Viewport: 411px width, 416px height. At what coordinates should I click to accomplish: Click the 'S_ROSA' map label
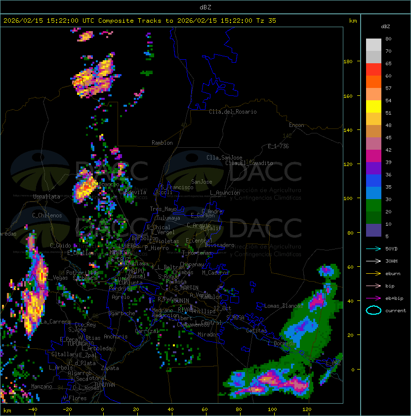point(235,318)
